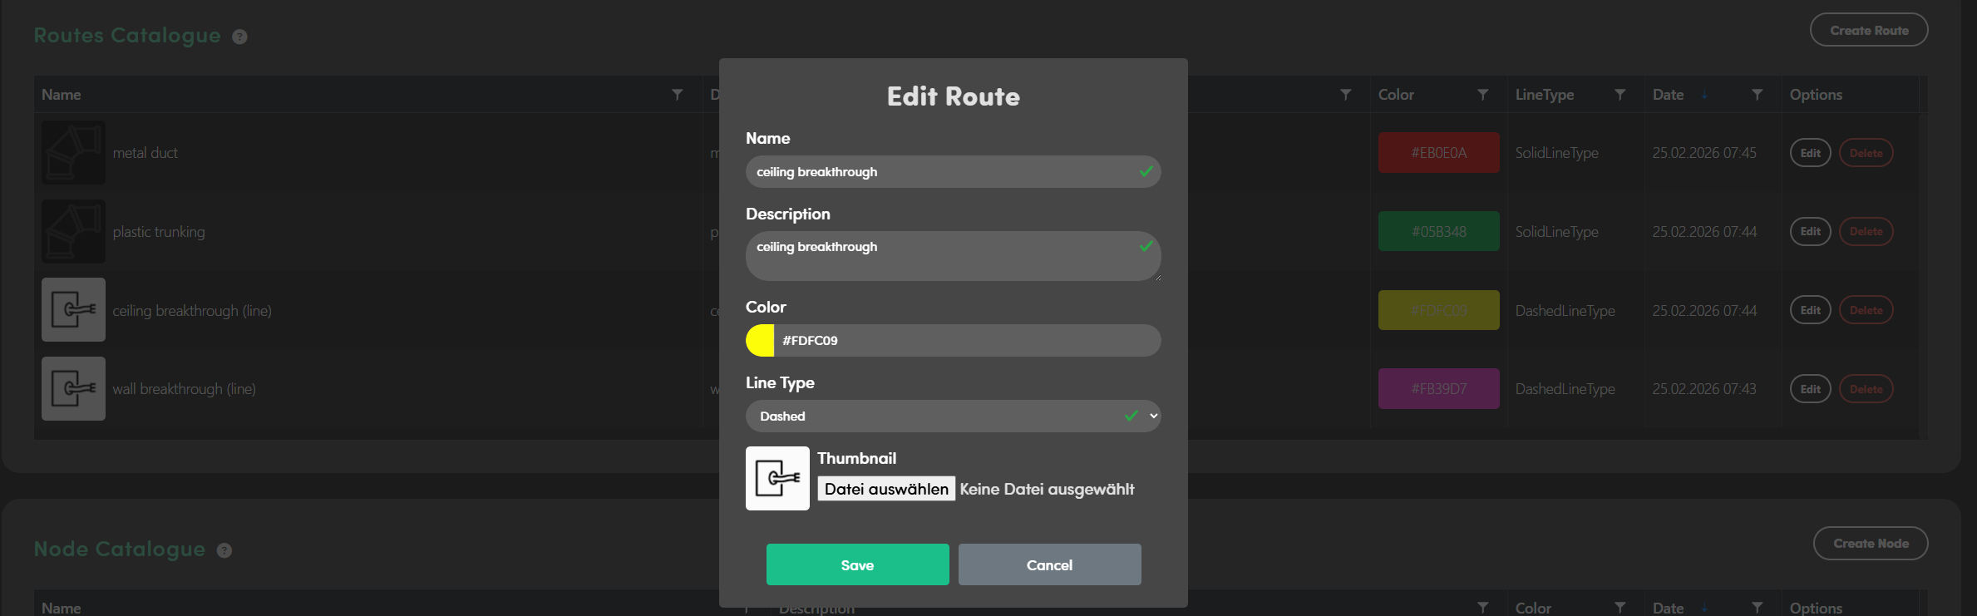Open the Color column filter in routes table
Viewport: 1977px width, 616px height.
point(1482,95)
